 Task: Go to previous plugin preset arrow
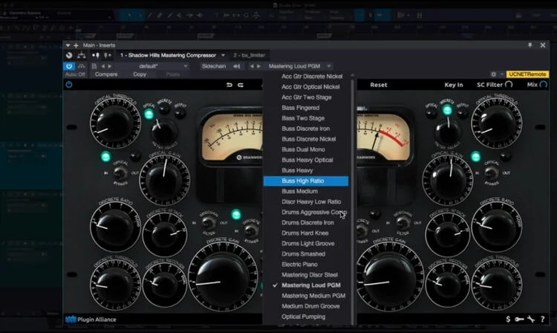(x=252, y=66)
